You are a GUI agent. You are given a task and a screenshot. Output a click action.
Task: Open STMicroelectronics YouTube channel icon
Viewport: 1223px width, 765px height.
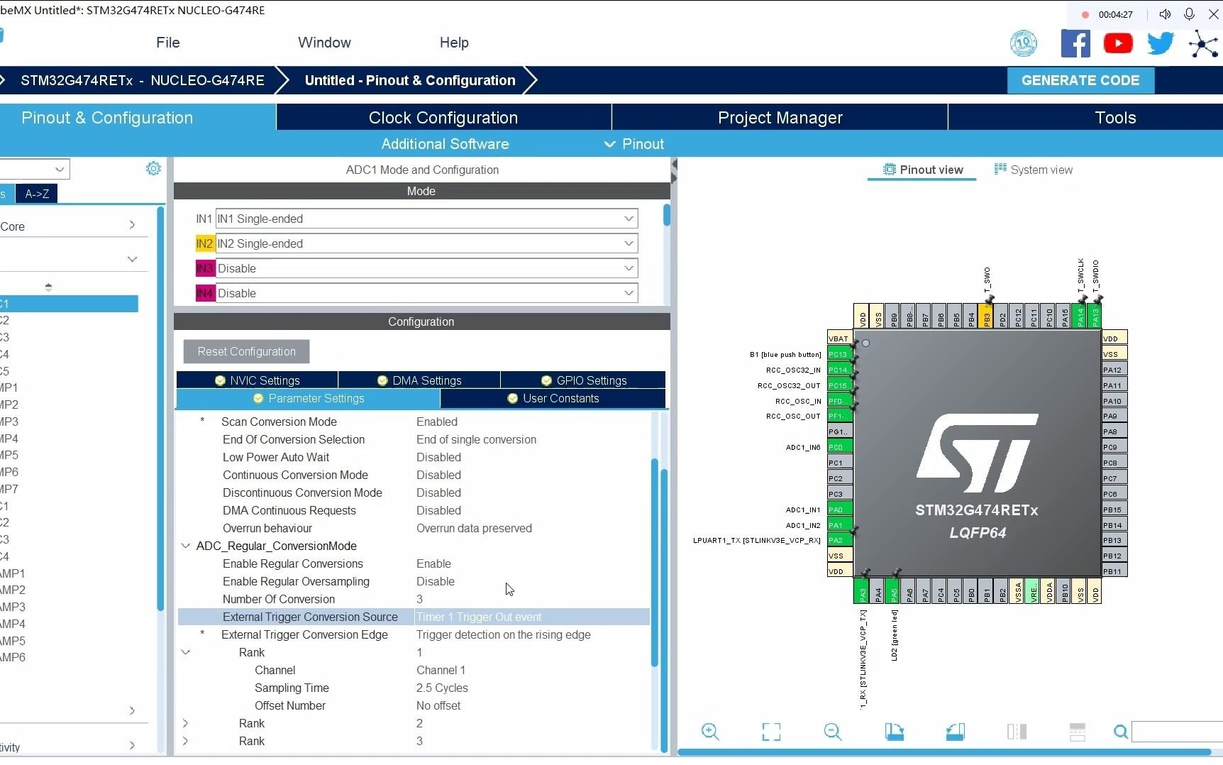[1119, 43]
